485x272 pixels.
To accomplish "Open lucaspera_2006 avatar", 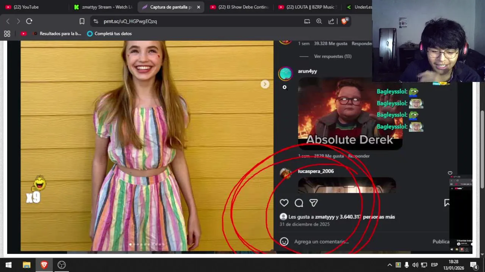I will click(x=285, y=173).
